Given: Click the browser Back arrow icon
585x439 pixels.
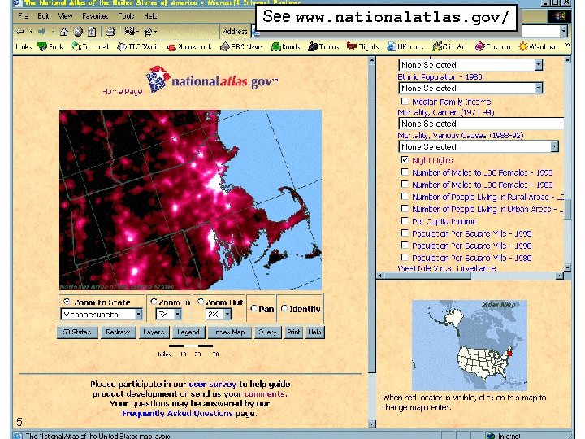Looking at the screenshot, I should tap(21, 32).
